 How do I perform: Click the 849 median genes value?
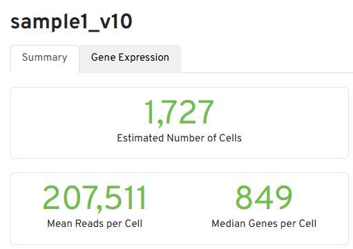point(264,198)
